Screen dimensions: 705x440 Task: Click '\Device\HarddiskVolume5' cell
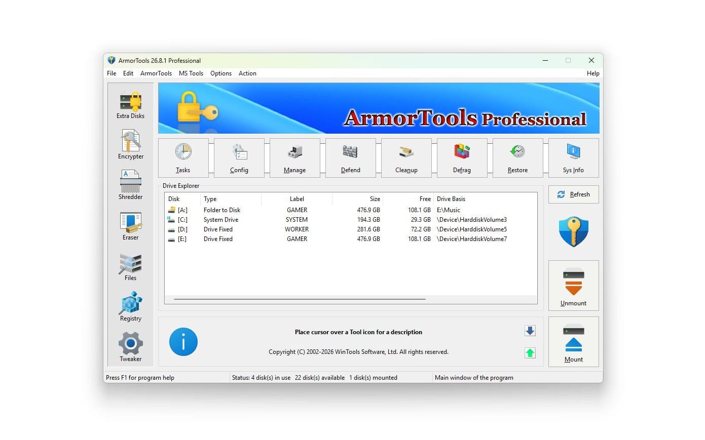click(472, 229)
